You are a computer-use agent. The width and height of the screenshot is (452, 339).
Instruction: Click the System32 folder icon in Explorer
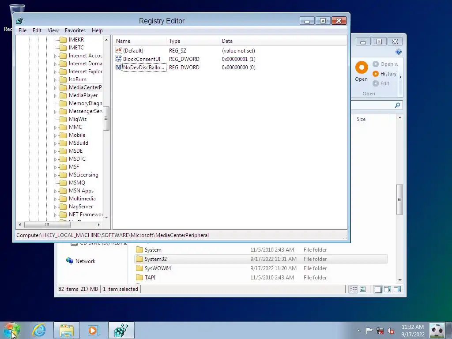(x=139, y=259)
